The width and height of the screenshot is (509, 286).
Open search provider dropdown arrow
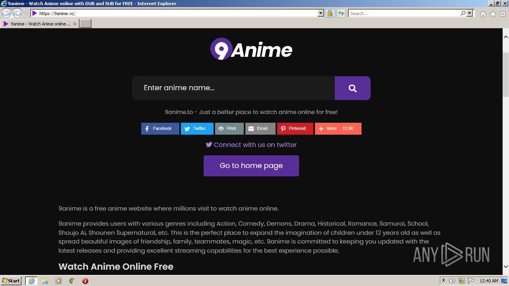pyautogui.click(x=470, y=14)
